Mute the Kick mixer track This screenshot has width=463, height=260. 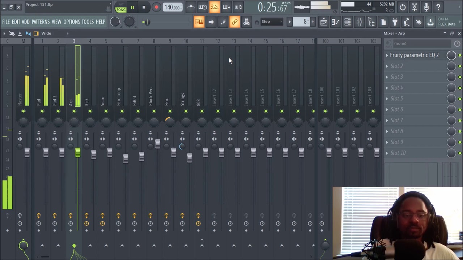point(90,111)
